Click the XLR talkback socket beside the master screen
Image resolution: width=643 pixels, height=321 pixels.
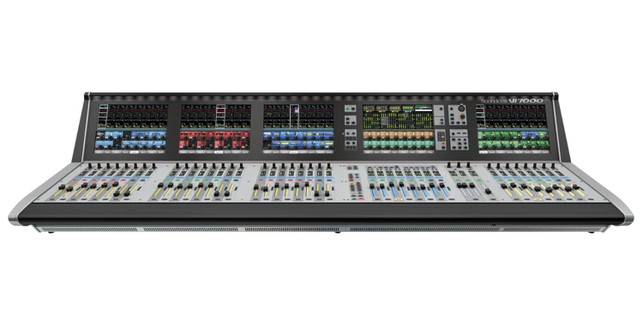pyautogui.click(x=461, y=109)
